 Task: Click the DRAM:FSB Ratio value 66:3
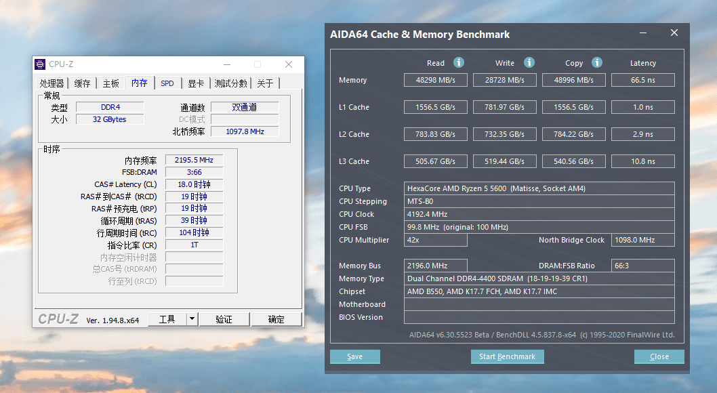coord(643,266)
